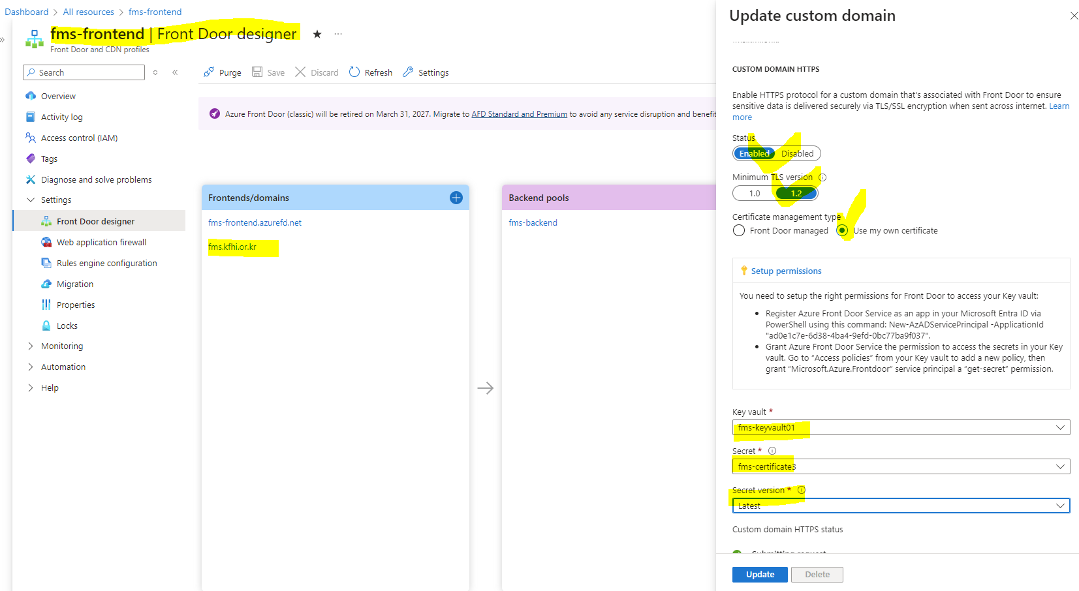1079x591 pixels.
Task: Select minimum TLS version 1.2
Action: (x=796, y=194)
